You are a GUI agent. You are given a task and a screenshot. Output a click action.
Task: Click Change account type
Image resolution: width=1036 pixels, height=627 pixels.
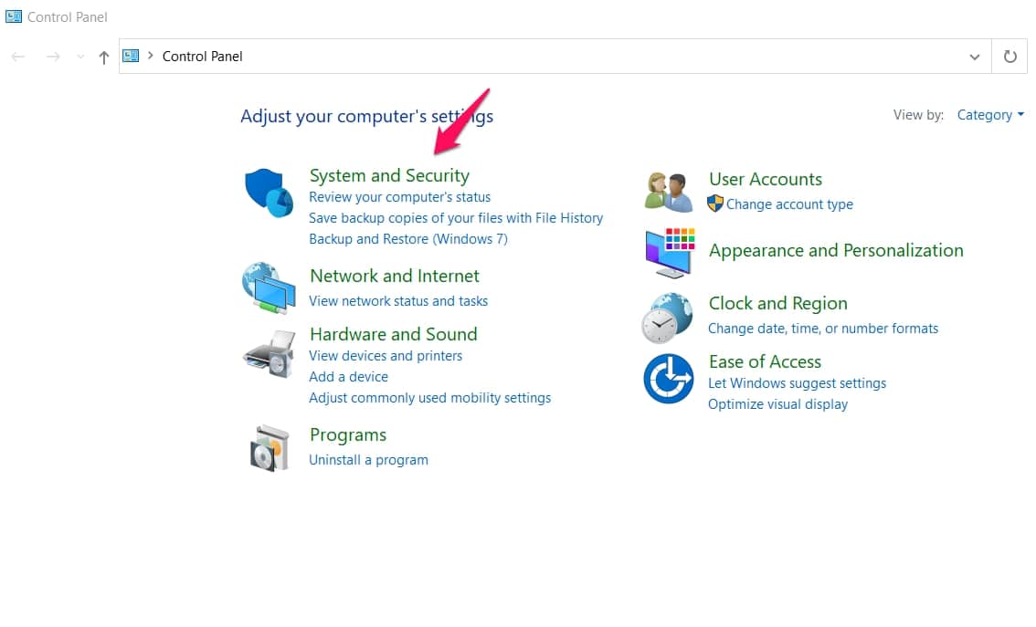(x=789, y=204)
